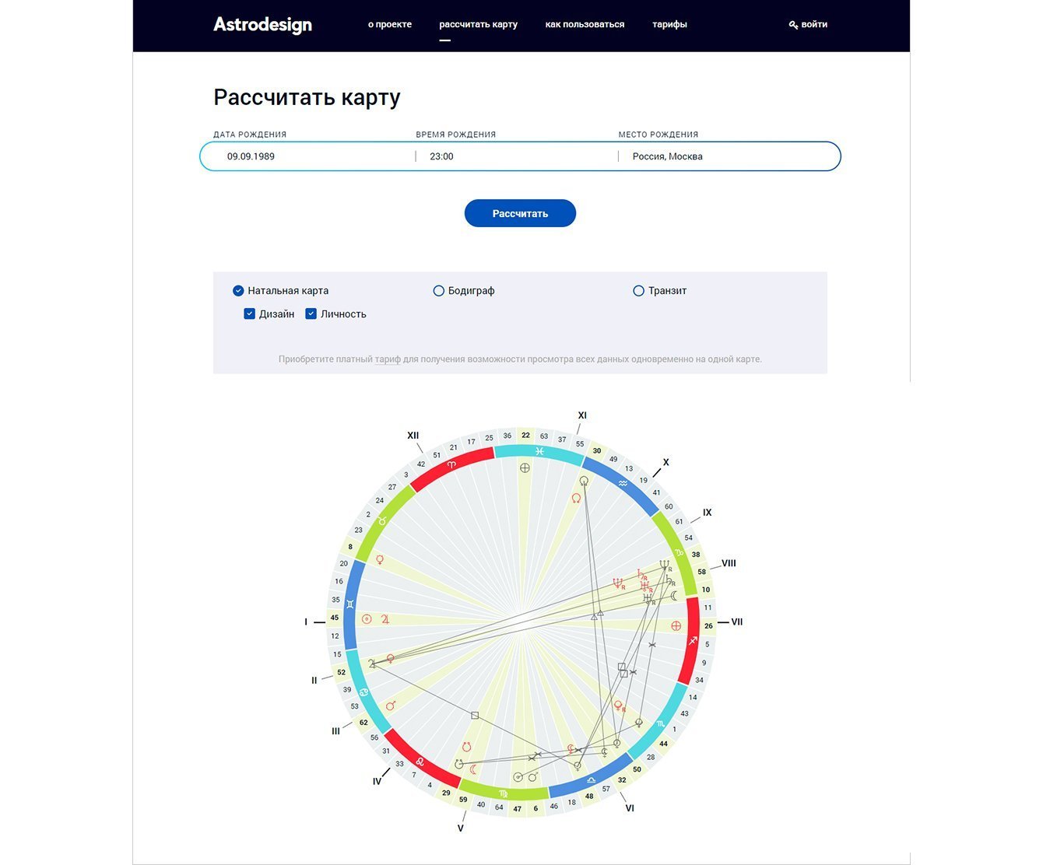Click the red Mars symbol near Cancer
Viewport: 1043px width, 865px height.
point(391,706)
